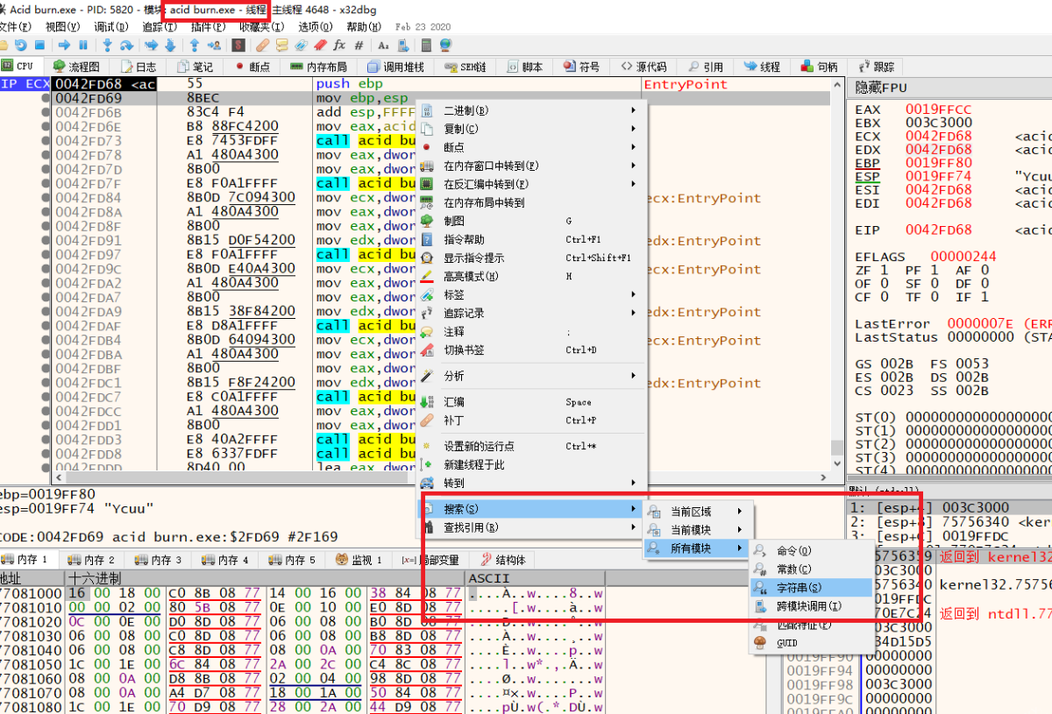1052x714 pixels.
Task: Open the 查找引用 context menu entry
Action: 531,527
